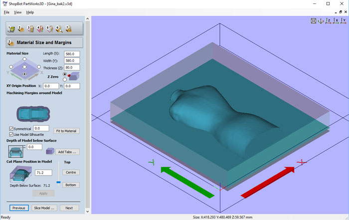
Task: View model down the X axis
Action: pyautogui.click(x=336, y=21)
